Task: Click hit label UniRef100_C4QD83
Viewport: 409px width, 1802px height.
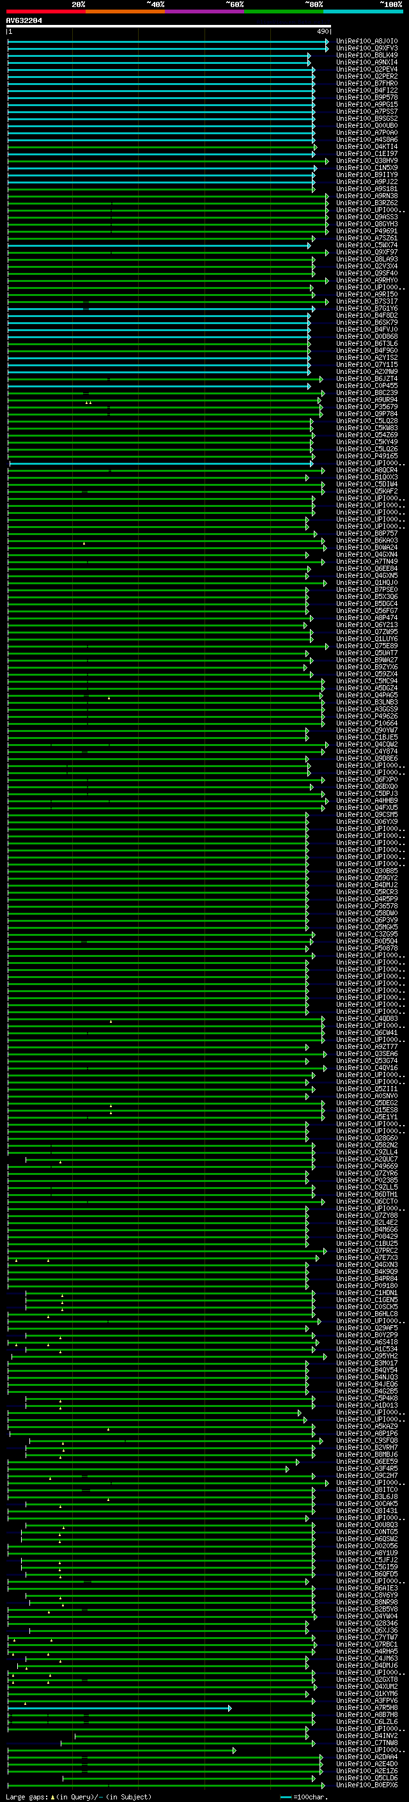Action: tap(367, 1018)
